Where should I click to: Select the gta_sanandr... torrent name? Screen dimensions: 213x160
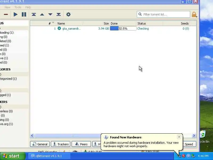tap(71, 29)
